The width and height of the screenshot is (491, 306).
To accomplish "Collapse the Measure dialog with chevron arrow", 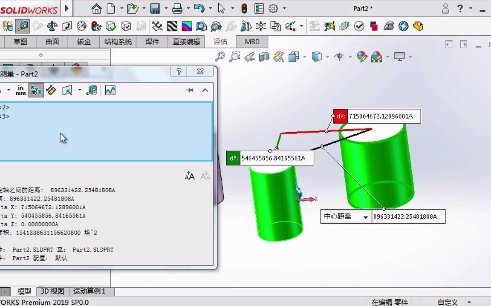I will [205, 90].
